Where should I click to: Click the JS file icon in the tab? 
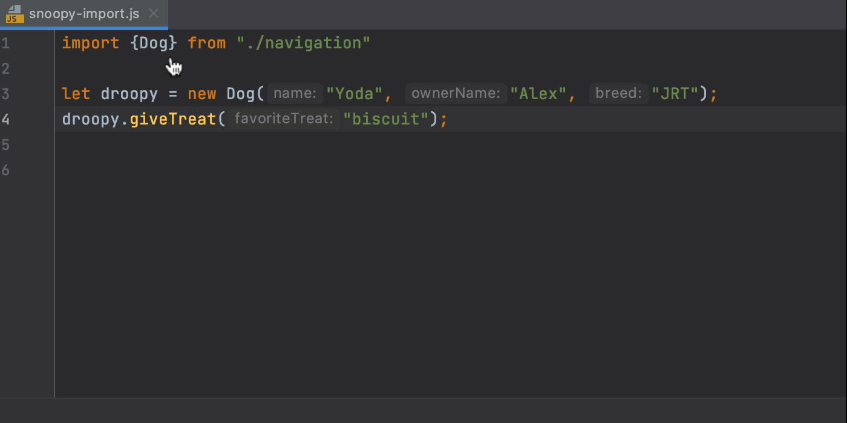click(15, 14)
